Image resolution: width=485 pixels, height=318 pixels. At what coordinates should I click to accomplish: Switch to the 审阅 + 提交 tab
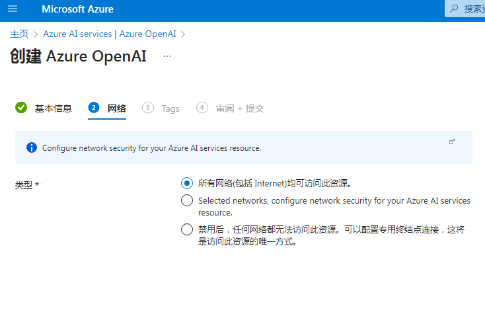click(240, 108)
